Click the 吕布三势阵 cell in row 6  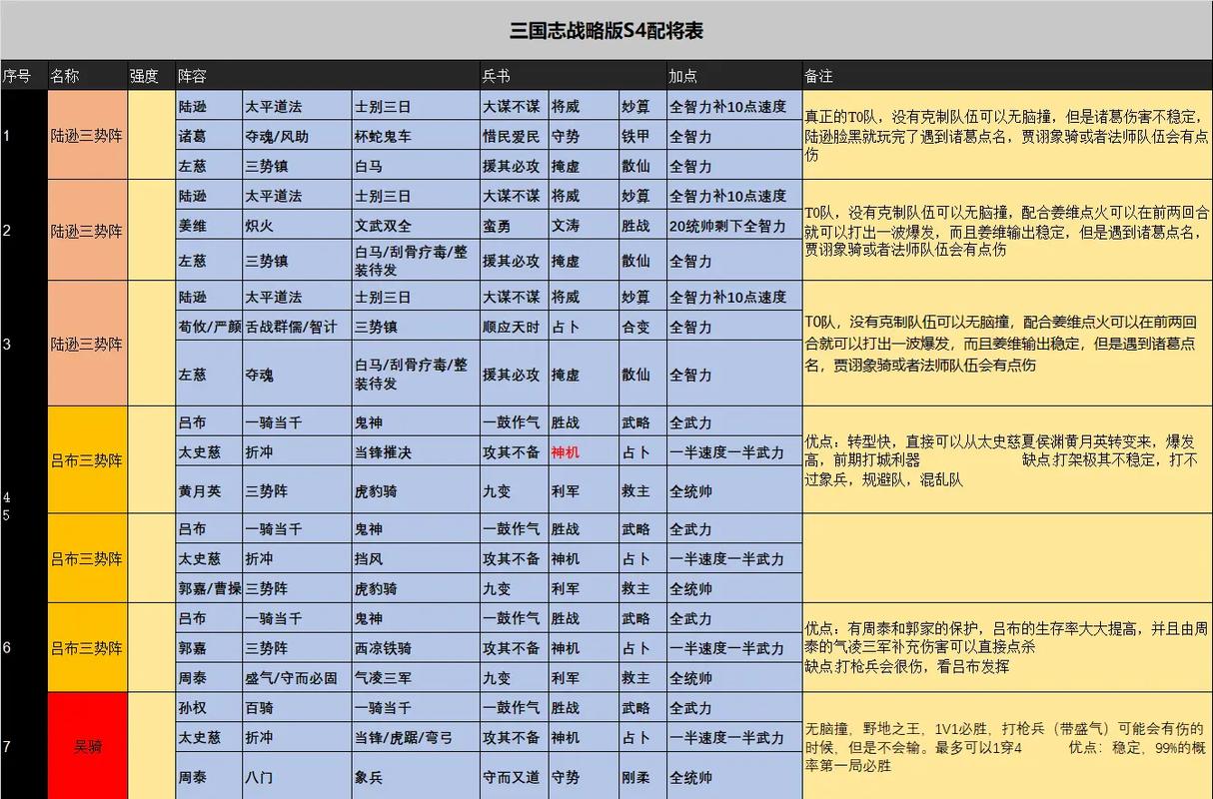pos(87,647)
